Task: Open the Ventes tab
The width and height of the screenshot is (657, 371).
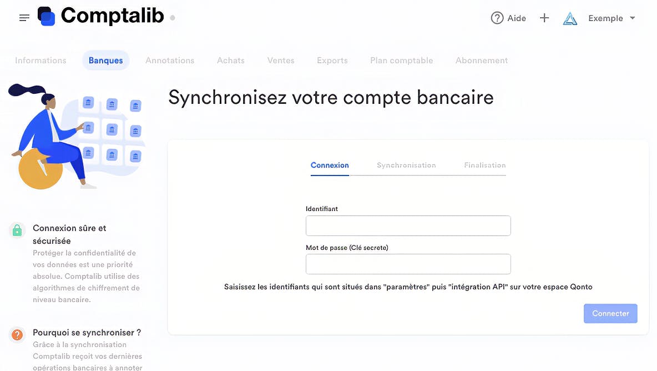Action: [281, 61]
